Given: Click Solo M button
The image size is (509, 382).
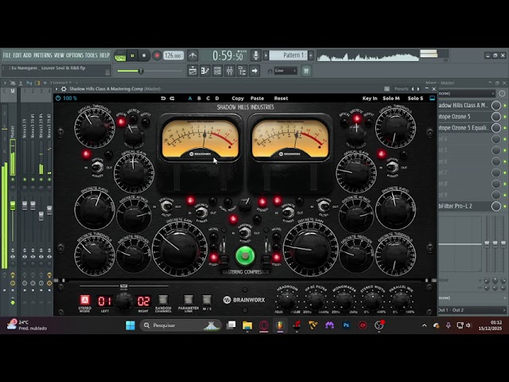Looking at the screenshot, I should tap(391, 98).
